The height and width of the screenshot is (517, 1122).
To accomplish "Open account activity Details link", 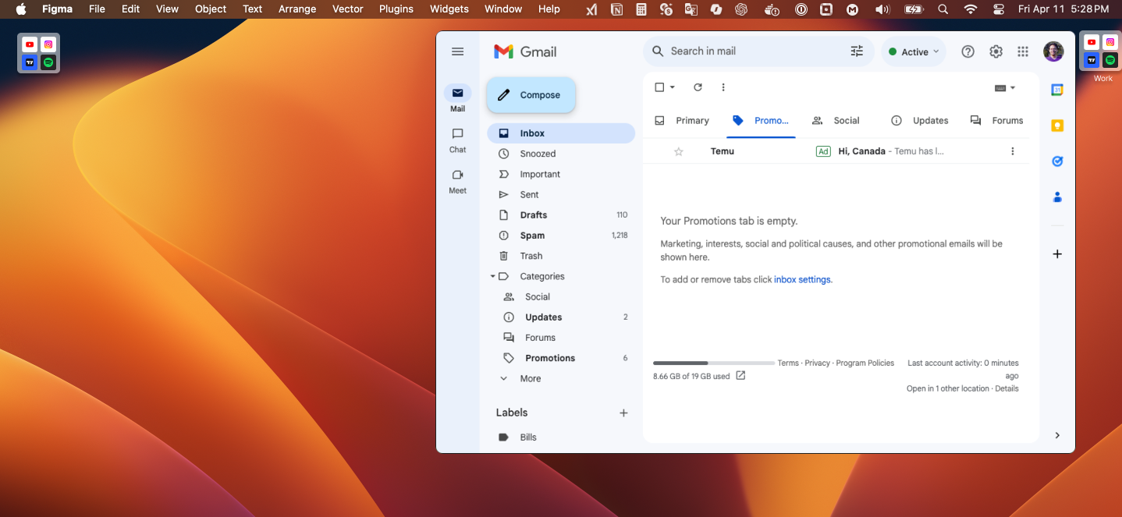I will coord(1007,388).
